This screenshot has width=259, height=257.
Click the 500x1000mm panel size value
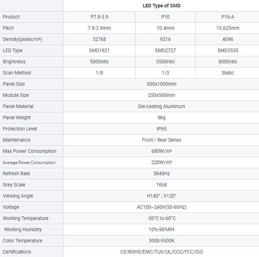(x=161, y=84)
